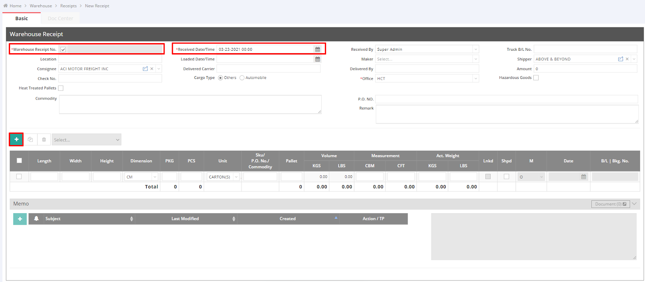Viewport: 645px width, 282px height.
Task: Expand the Received By dropdown
Action: coord(476,50)
